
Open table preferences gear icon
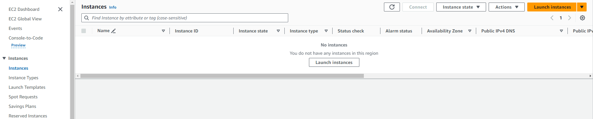click(582, 18)
